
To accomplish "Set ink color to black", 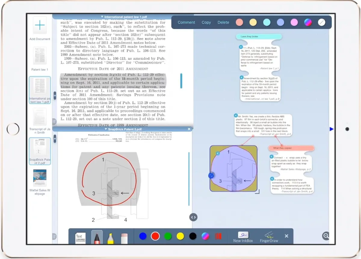I will (193, 236).
